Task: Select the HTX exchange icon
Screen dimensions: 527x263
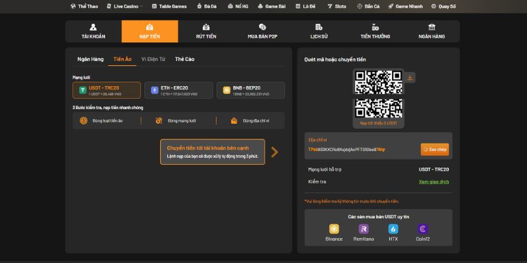Action: 393,229
